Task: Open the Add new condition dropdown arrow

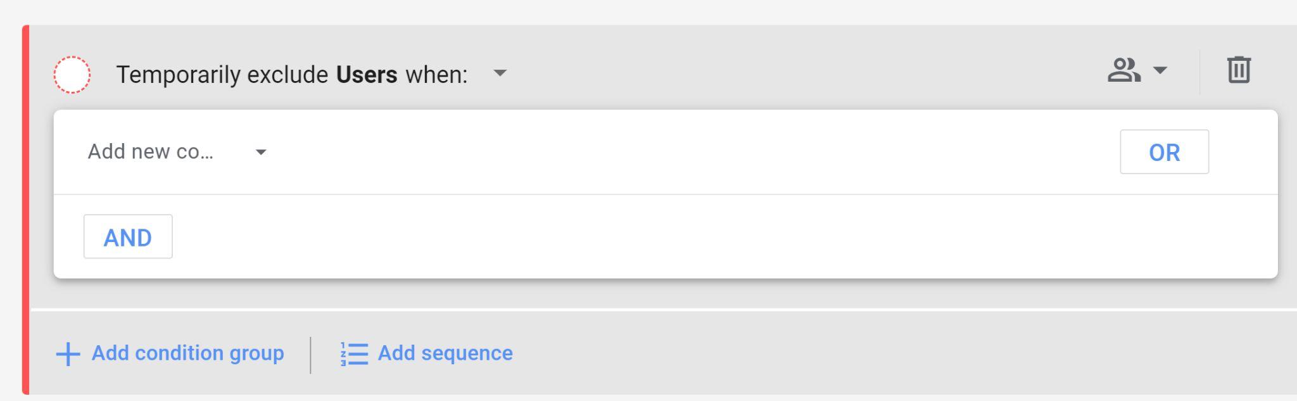Action: click(x=261, y=153)
